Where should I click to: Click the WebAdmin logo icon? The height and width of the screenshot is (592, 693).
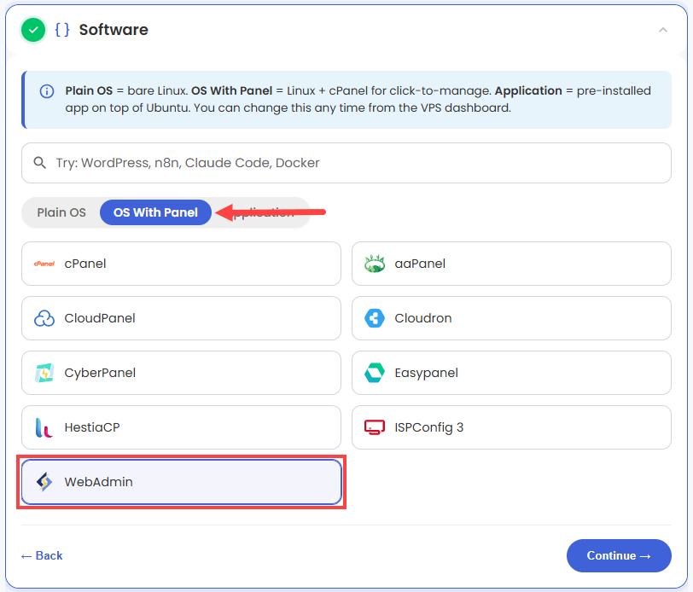[x=44, y=482]
